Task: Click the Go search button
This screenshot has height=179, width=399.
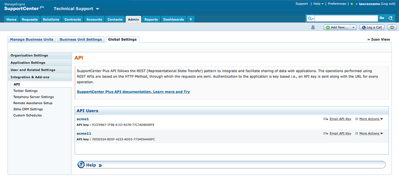Action: point(382,18)
